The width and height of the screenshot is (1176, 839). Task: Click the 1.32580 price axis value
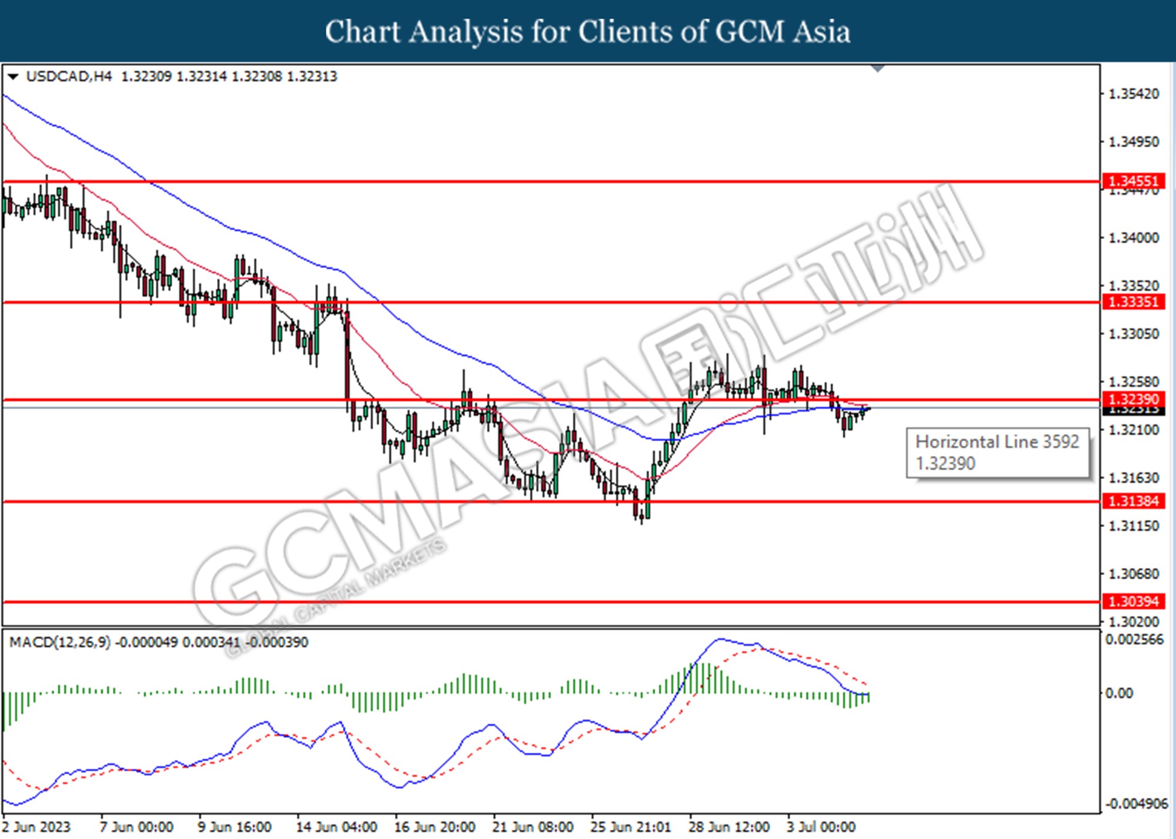pyautogui.click(x=1134, y=382)
